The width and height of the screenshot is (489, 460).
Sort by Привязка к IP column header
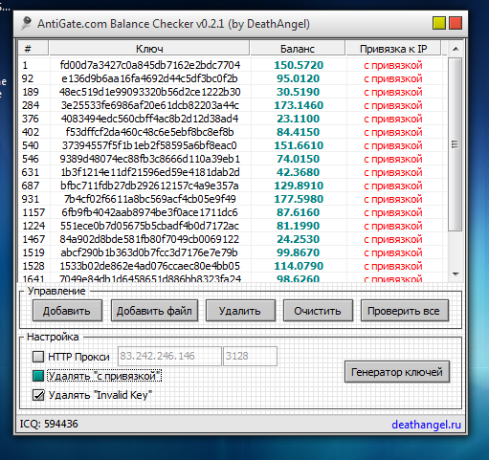click(393, 49)
